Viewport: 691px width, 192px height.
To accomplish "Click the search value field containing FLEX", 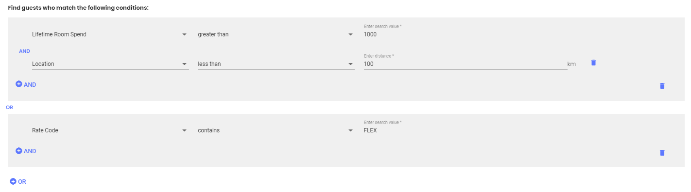I will (470, 130).
